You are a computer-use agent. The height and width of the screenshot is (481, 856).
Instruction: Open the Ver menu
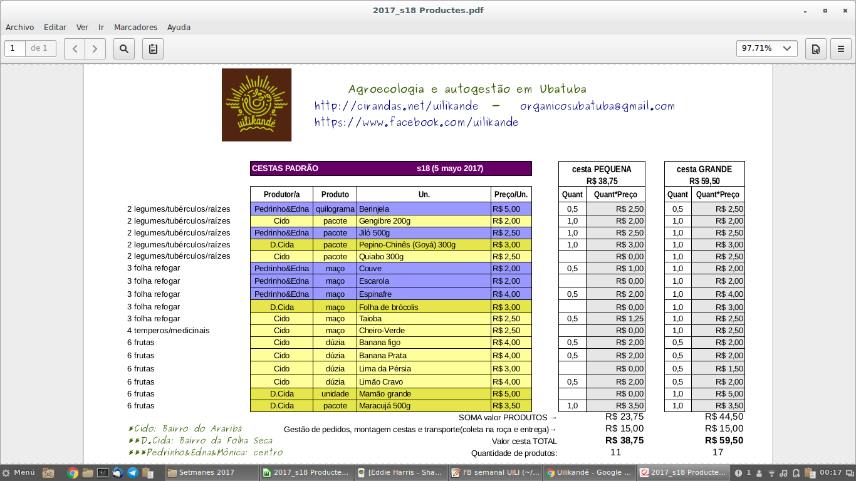point(82,27)
